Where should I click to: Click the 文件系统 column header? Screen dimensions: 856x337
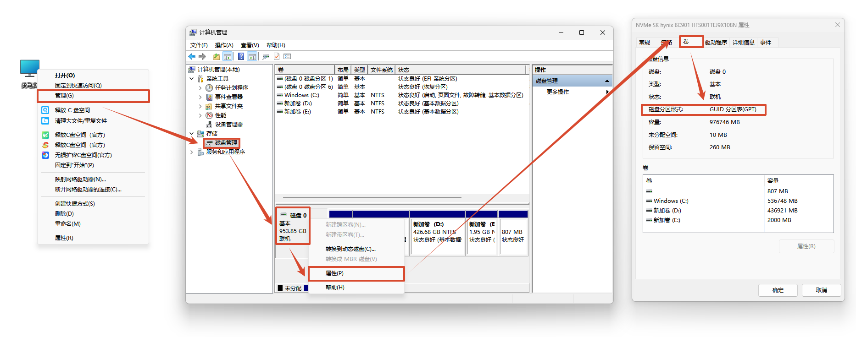382,70
